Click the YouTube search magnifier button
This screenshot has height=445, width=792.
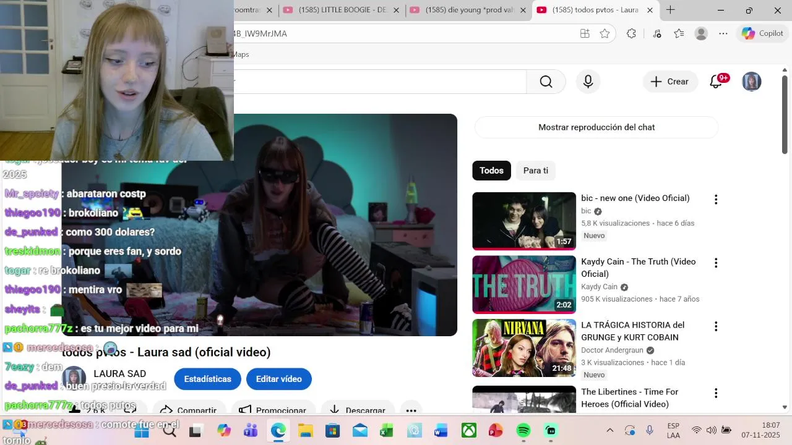546,82
